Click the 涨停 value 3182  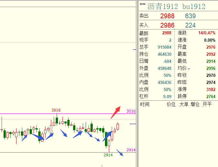click(x=211, y=89)
